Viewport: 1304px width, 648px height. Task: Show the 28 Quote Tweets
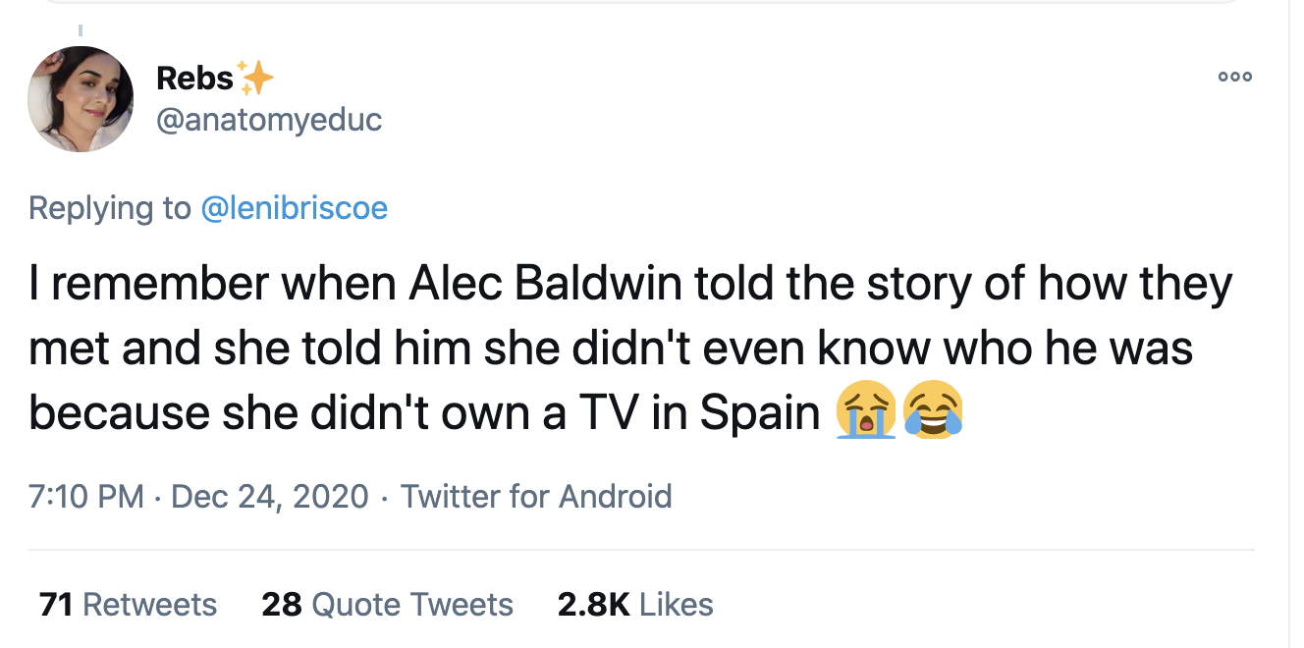pos(387,604)
